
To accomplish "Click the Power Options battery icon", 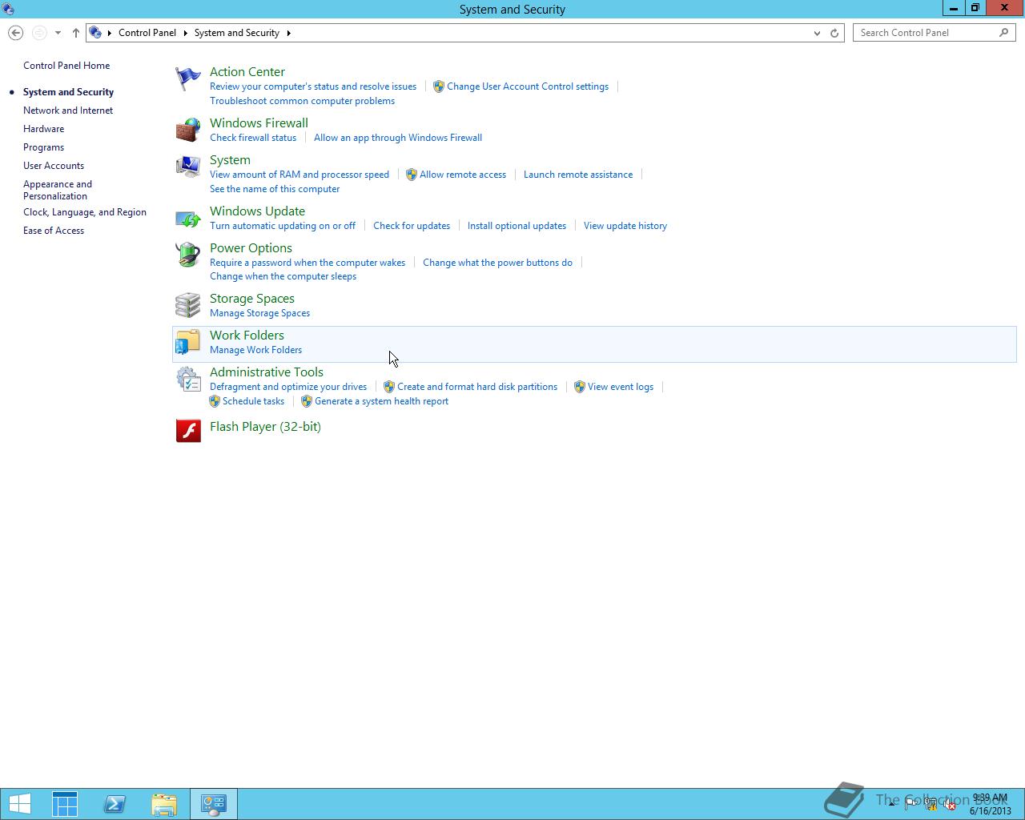I will tap(188, 255).
